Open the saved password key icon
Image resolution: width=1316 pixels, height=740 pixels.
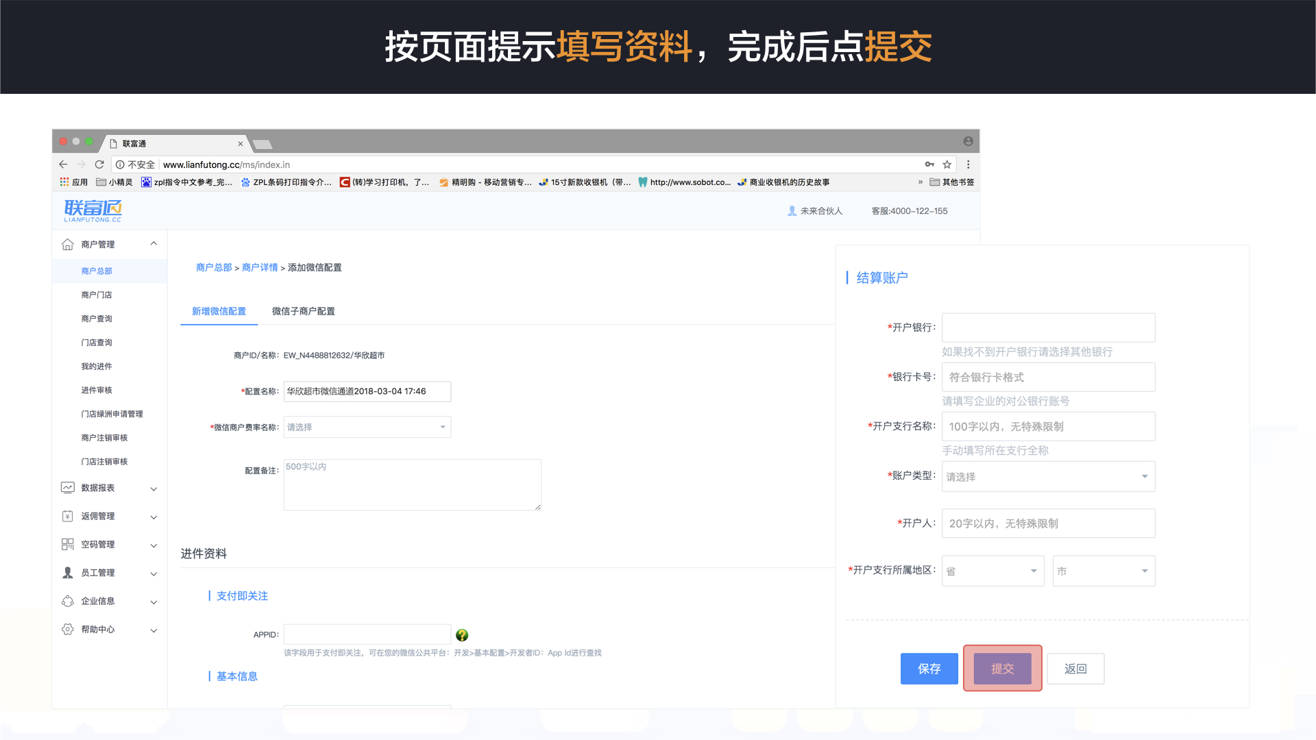click(x=929, y=164)
